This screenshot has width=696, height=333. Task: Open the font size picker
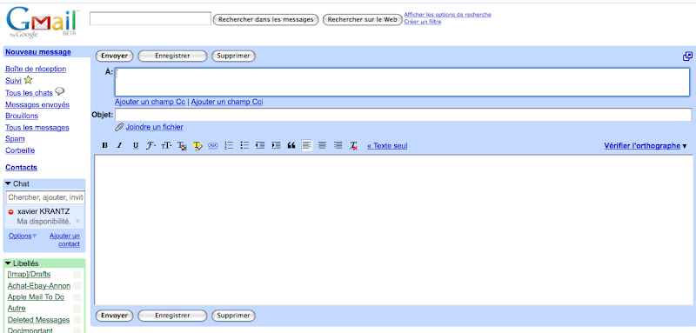tap(166, 145)
